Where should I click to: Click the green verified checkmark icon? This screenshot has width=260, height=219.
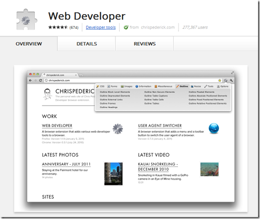(x=126, y=27)
